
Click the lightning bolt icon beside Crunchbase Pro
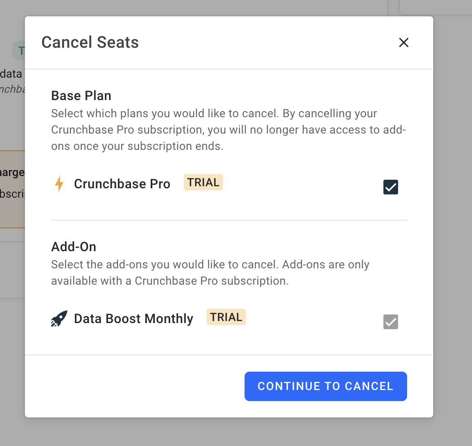pyautogui.click(x=59, y=184)
